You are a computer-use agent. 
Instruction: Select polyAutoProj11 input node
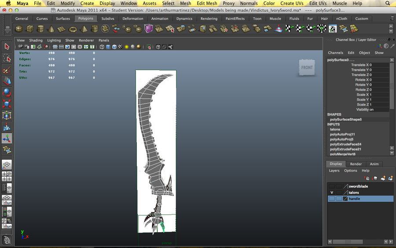pyautogui.click(x=342, y=134)
